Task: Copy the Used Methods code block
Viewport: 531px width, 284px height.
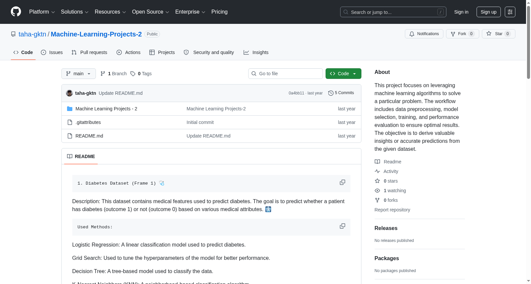Action: click(x=342, y=226)
